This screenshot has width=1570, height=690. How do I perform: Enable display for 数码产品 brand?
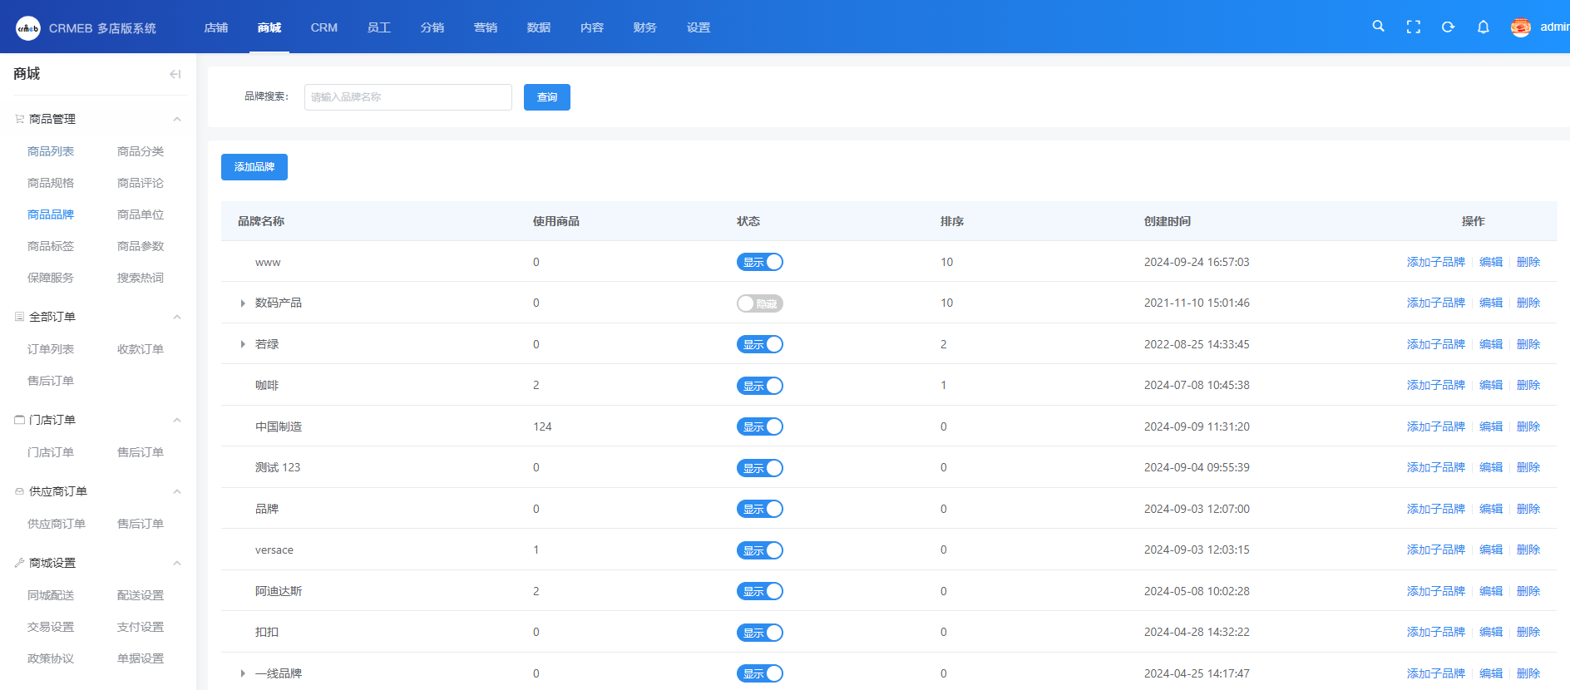[759, 303]
